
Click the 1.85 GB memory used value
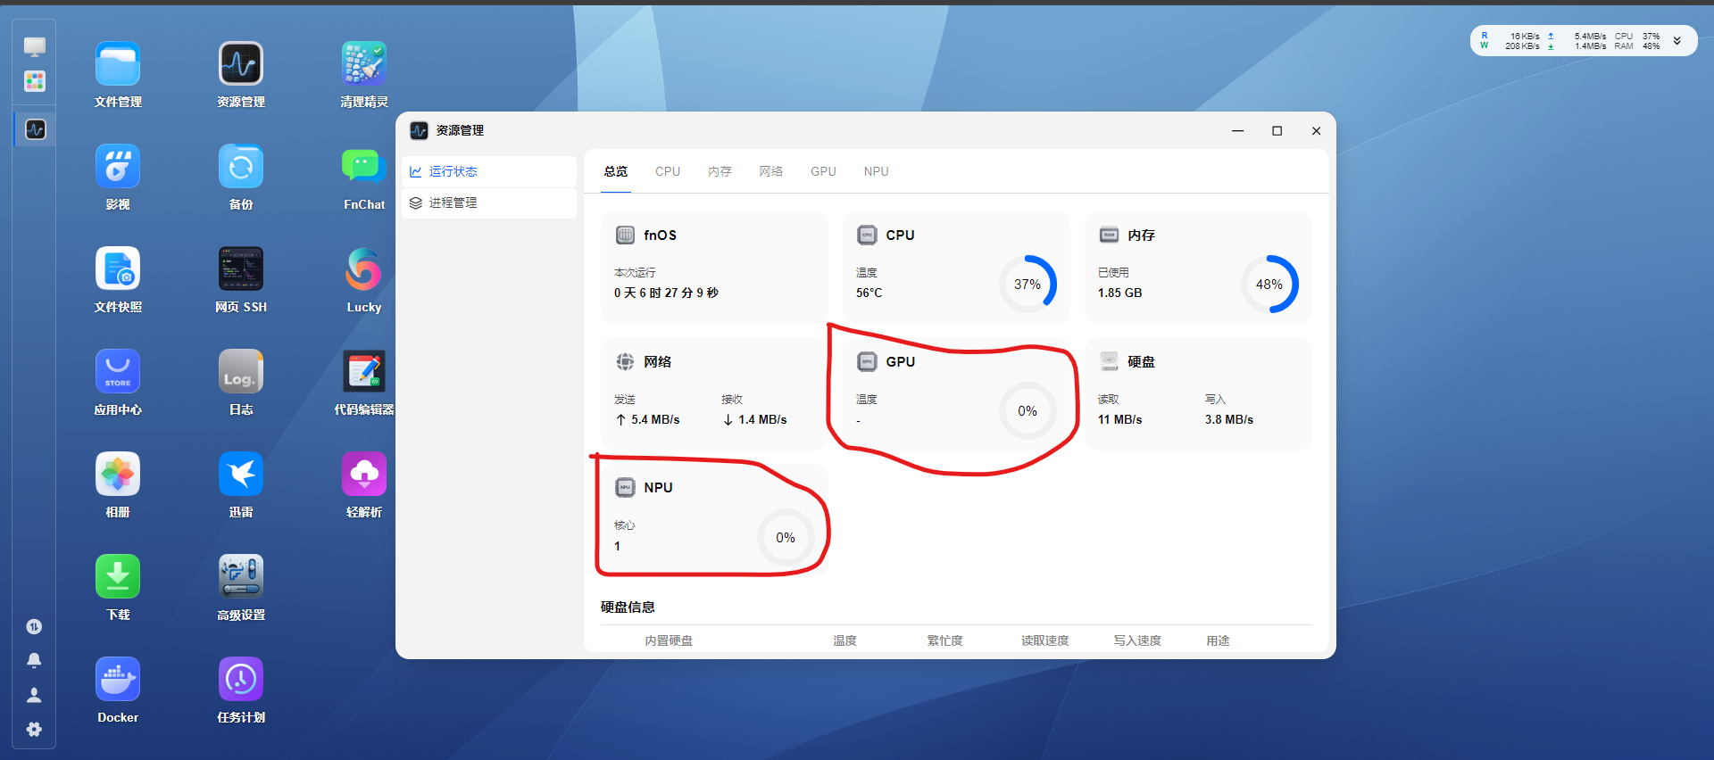1119,293
